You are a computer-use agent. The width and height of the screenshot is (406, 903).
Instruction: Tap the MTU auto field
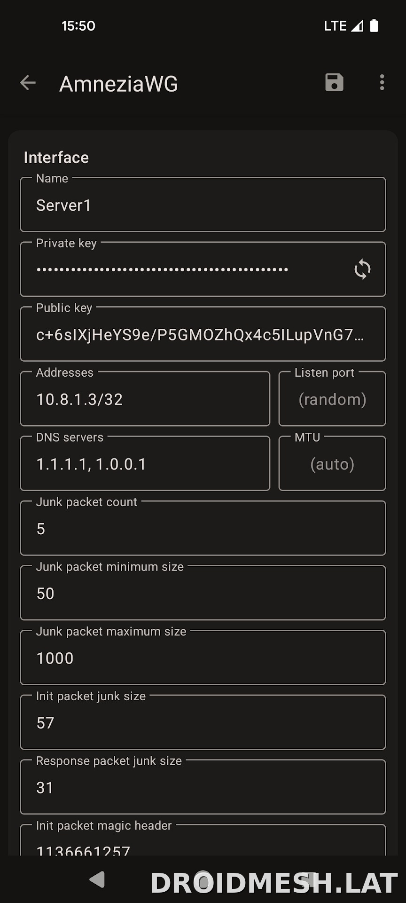coord(332,463)
